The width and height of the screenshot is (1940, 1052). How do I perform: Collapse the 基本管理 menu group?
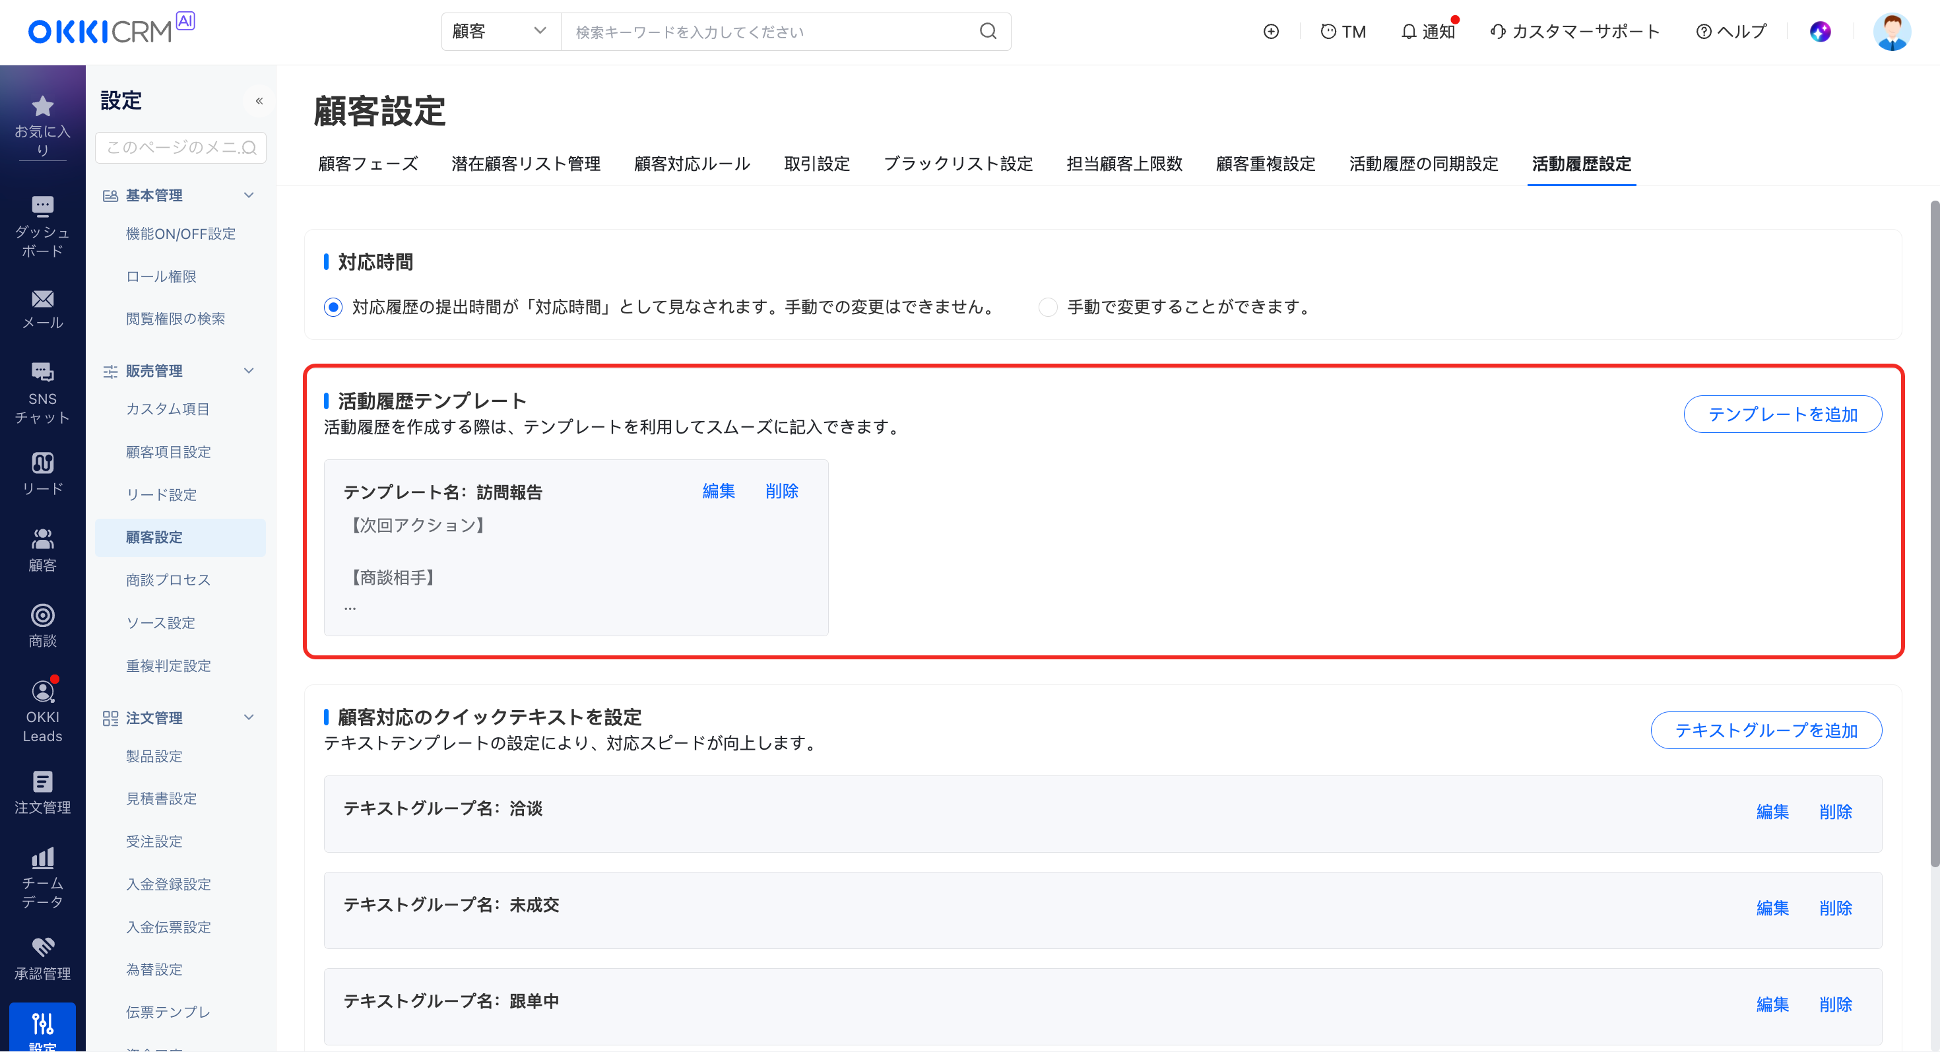pos(249,195)
